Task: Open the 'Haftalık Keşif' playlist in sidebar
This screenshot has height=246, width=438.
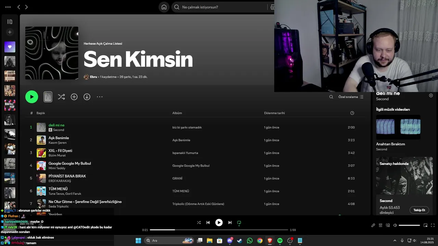Action: pos(10,105)
